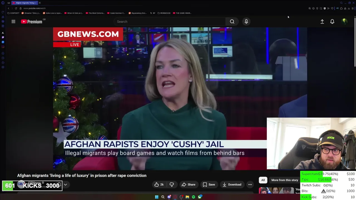Open the YouTube upload/create icon
This screenshot has height=200, width=356.
point(322,21)
